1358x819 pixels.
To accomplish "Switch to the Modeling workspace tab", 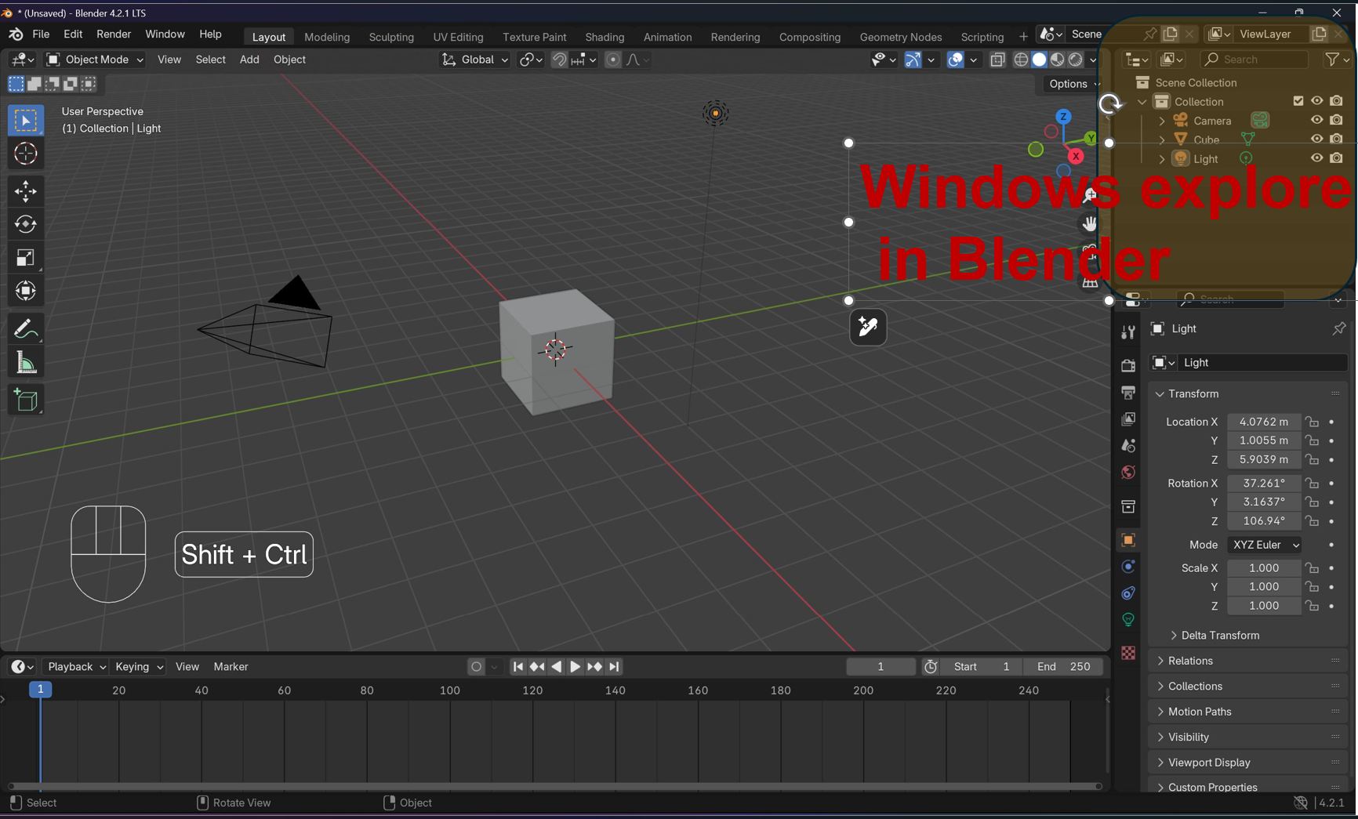I will click(x=327, y=37).
